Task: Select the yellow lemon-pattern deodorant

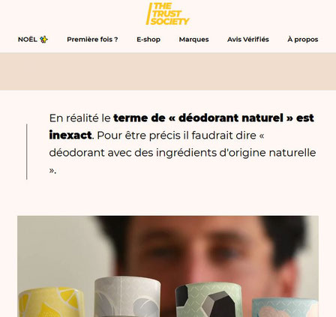Action: click(x=51, y=302)
